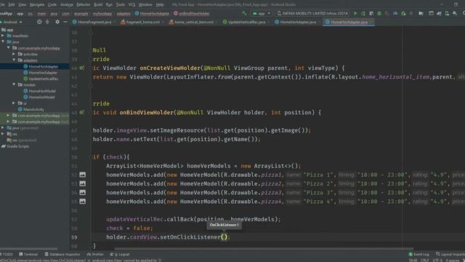Click the Attach Debugger to Android Process icon
Viewport: 465px width, 262px height.
point(403,13)
